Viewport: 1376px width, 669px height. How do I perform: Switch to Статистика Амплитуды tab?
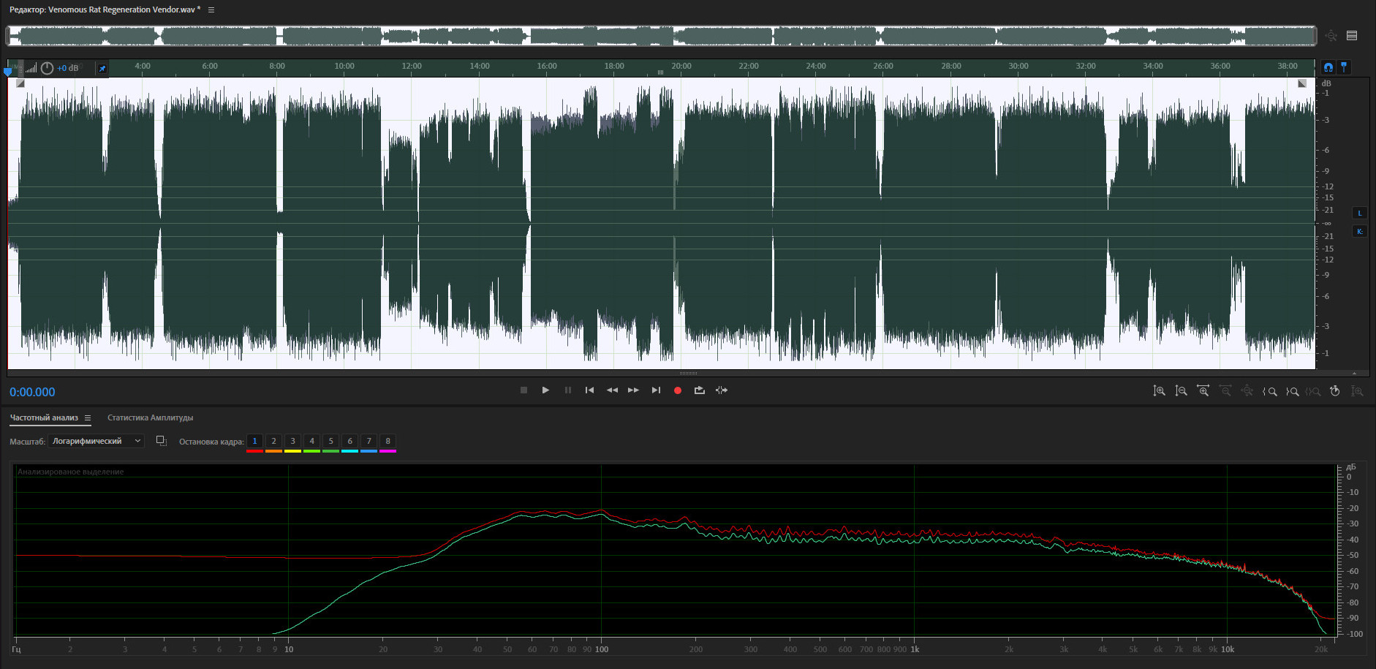150,418
